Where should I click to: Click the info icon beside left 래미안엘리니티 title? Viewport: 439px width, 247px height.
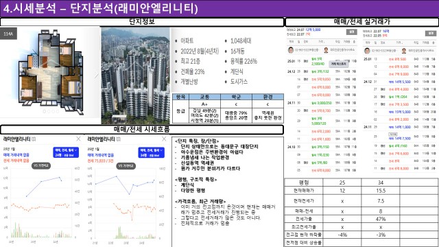pyautogui.click(x=34, y=139)
